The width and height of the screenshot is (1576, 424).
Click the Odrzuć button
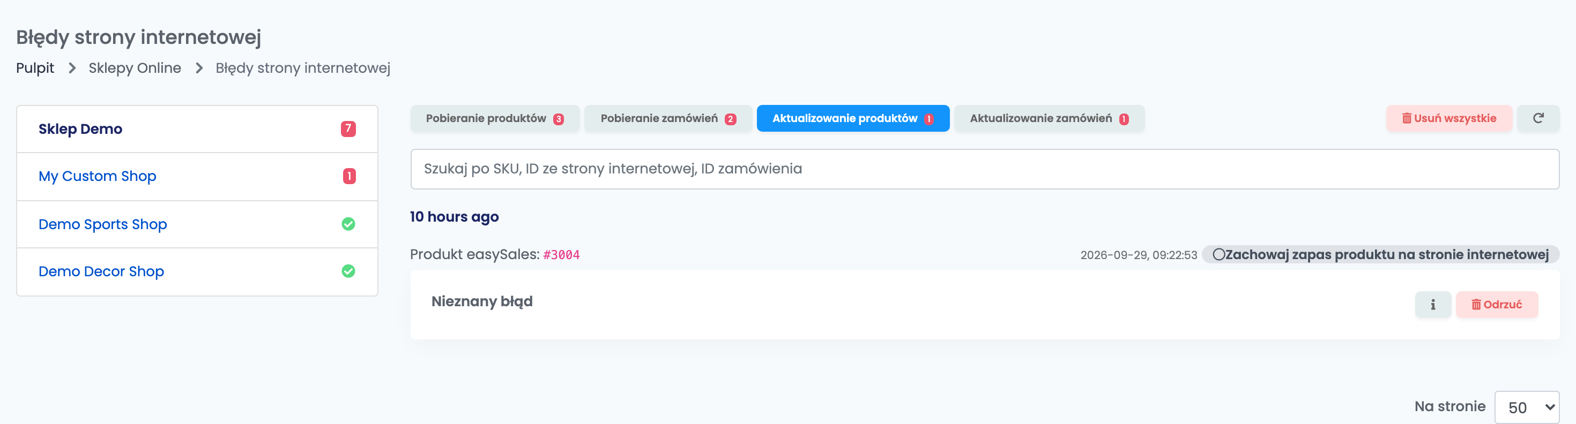[1497, 304]
